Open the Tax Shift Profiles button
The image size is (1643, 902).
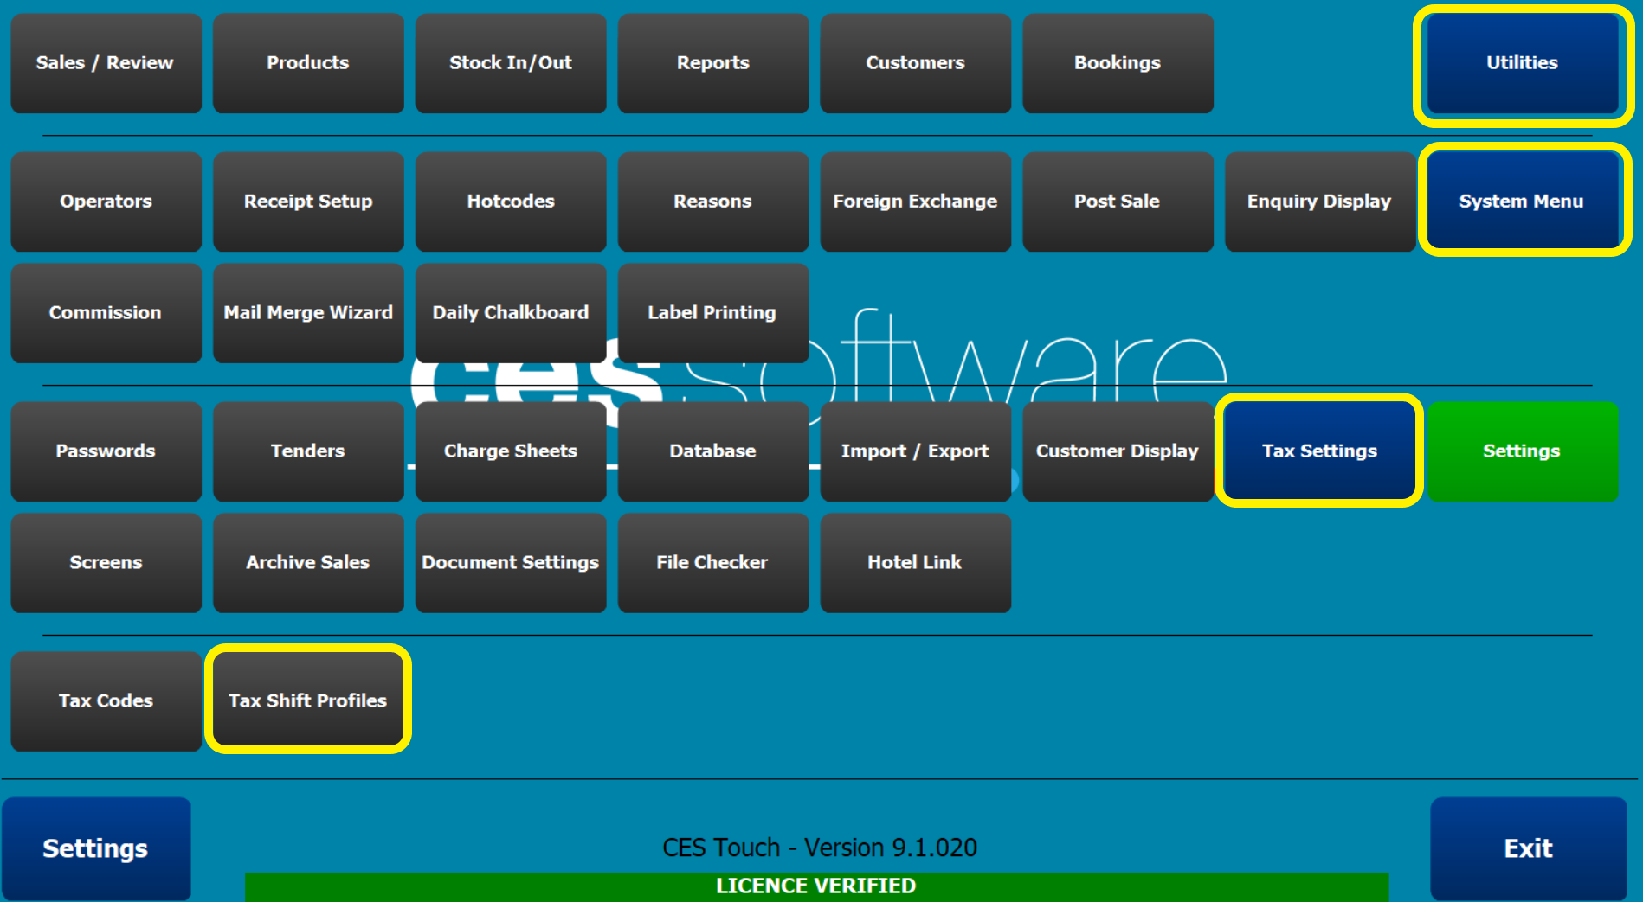307,700
